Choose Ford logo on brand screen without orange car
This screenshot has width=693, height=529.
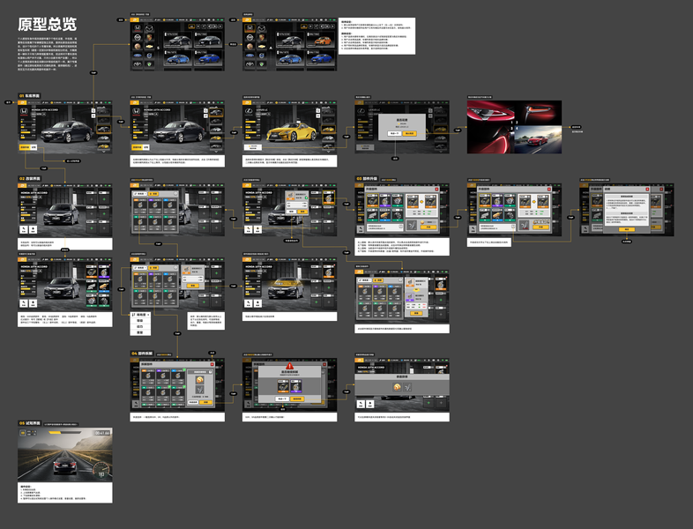tap(138, 56)
